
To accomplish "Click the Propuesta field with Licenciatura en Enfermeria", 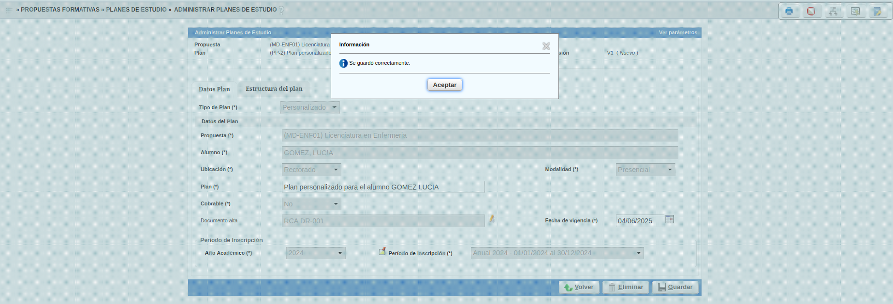I will [x=480, y=135].
